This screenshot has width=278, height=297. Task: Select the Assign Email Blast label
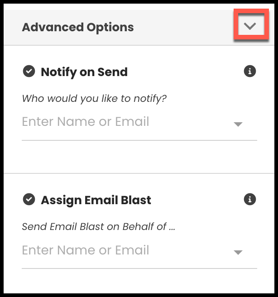click(96, 200)
